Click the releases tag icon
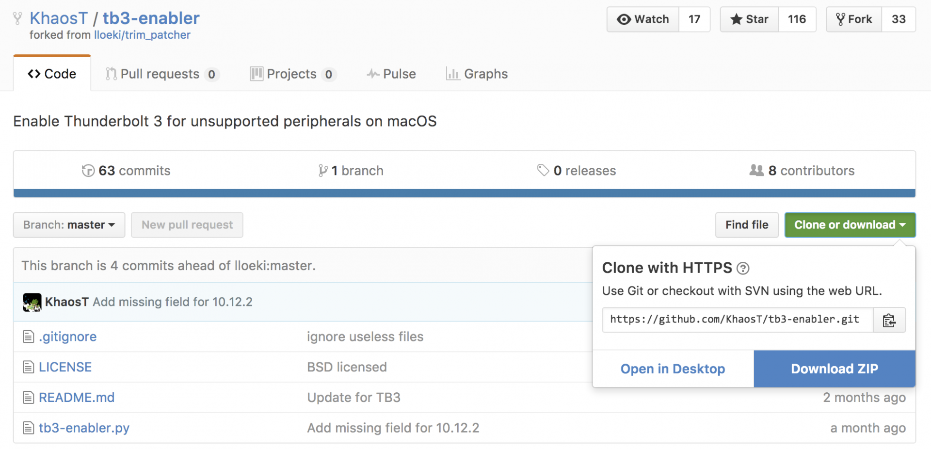The width and height of the screenshot is (931, 449). click(x=543, y=170)
